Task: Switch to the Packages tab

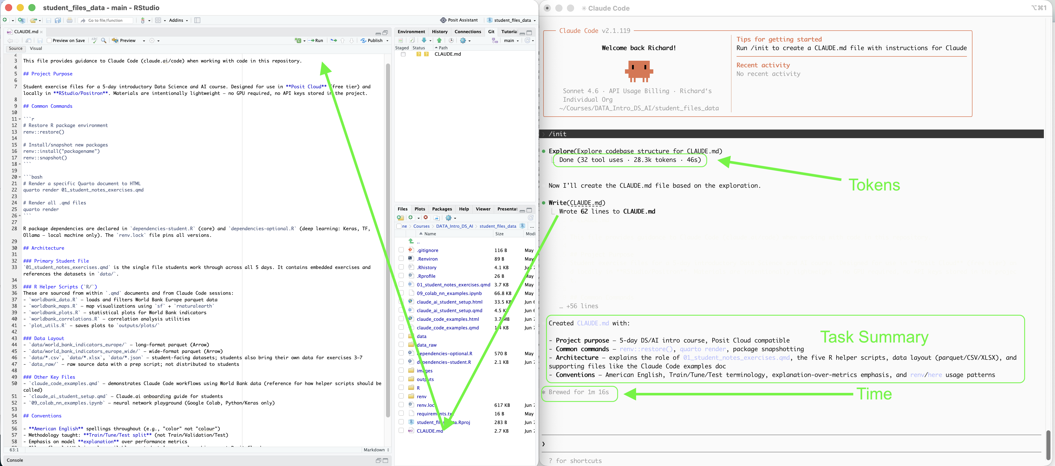Action: (x=442, y=209)
